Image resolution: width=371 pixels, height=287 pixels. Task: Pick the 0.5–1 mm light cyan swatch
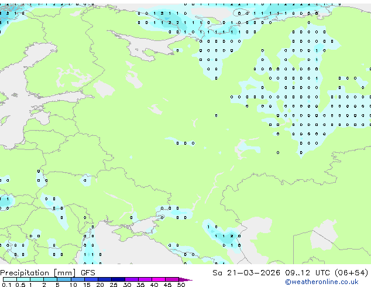pos(23,279)
